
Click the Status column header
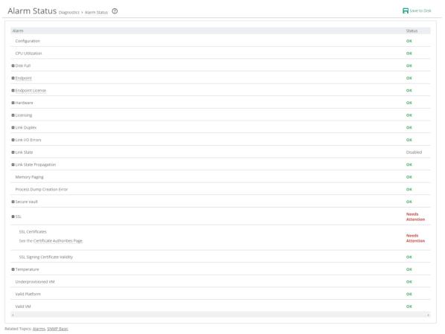(x=412, y=30)
